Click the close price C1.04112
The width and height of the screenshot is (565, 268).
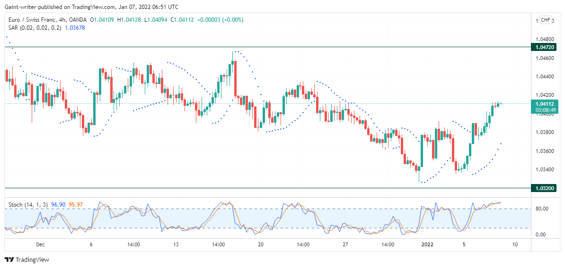pos(182,20)
